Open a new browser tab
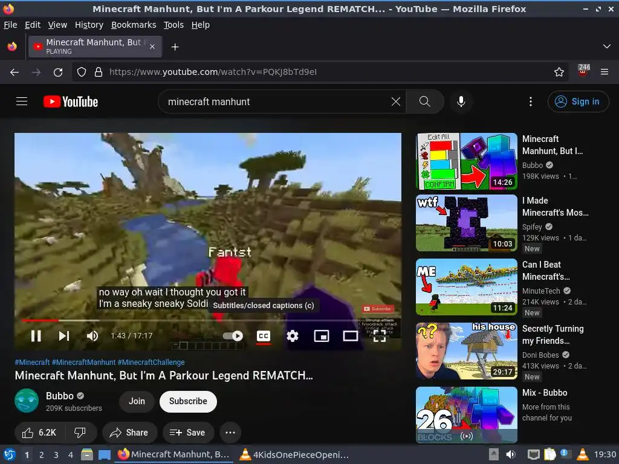The image size is (619, 464). [x=175, y=47]
